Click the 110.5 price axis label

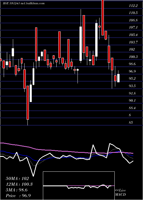(x=133, y=13)
